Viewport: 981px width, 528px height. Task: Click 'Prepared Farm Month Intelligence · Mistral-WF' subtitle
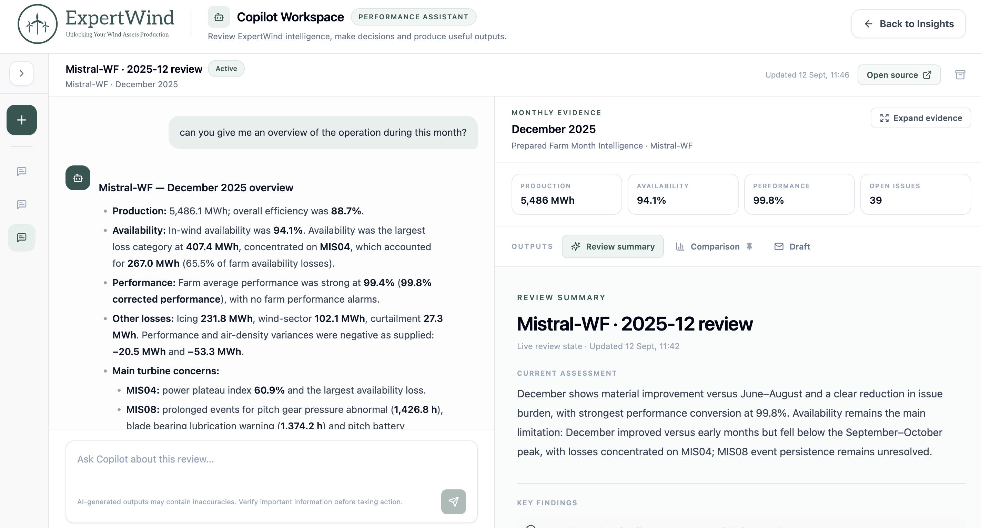tap(602, 146)
